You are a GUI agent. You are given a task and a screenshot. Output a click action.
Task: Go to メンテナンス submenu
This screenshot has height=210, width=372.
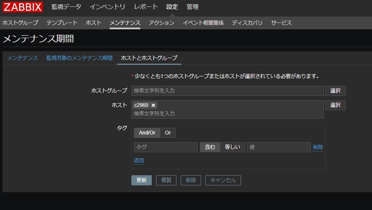[x=125, y=23]
